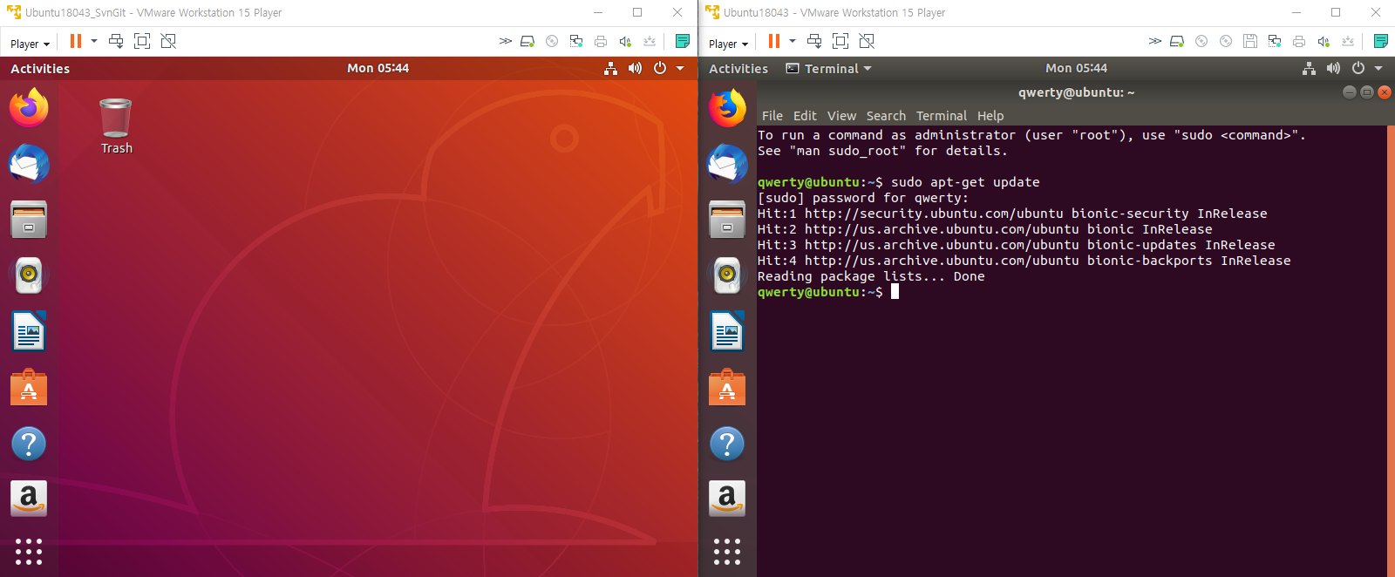Toggle Unity mode in the right Ubuntu18043 player
This screenshot has height=577, width=1395.
point(867,41)
